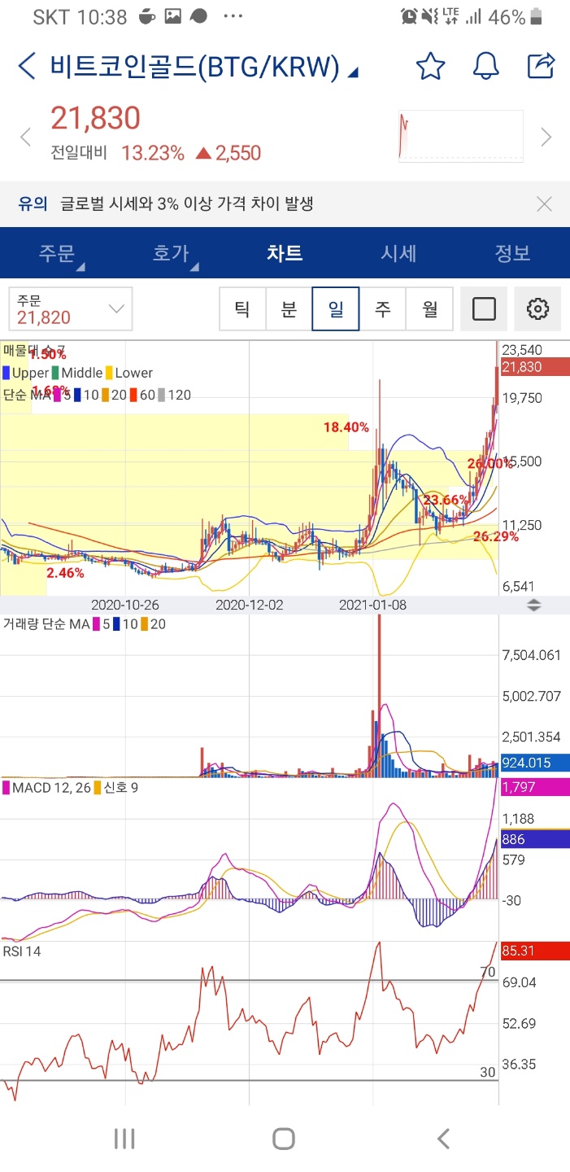Select 틱 chart interval
570x1172 pixels.
coord(242,309)
